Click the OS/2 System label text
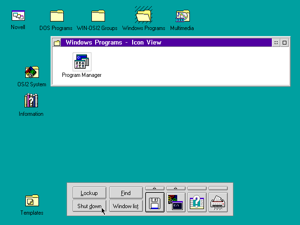This screenshot has width=300, height=225. point(32,84)
